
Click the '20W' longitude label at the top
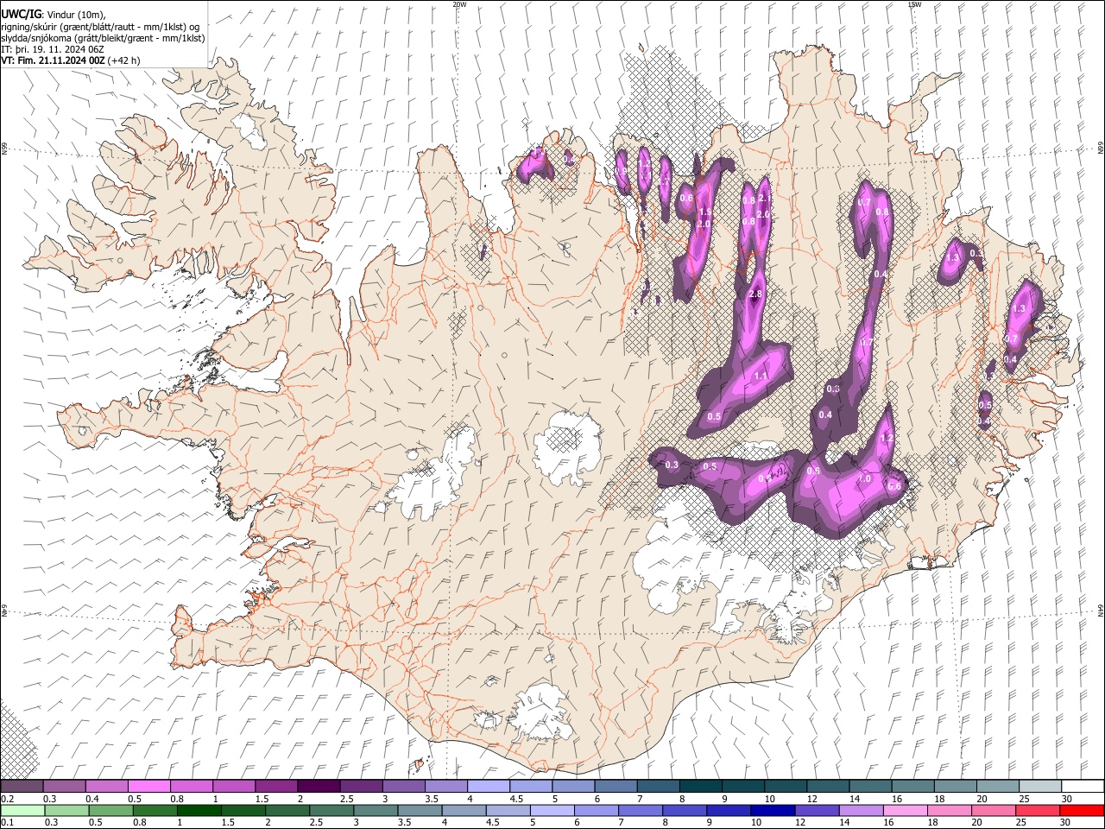coord(459,4)
